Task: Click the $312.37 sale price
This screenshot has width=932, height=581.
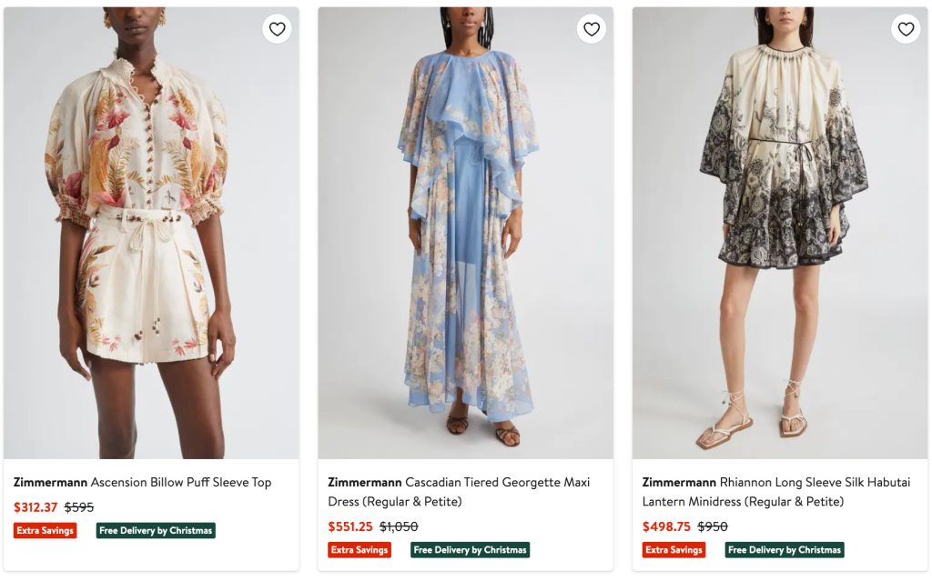Action: [x=35, y=507]
